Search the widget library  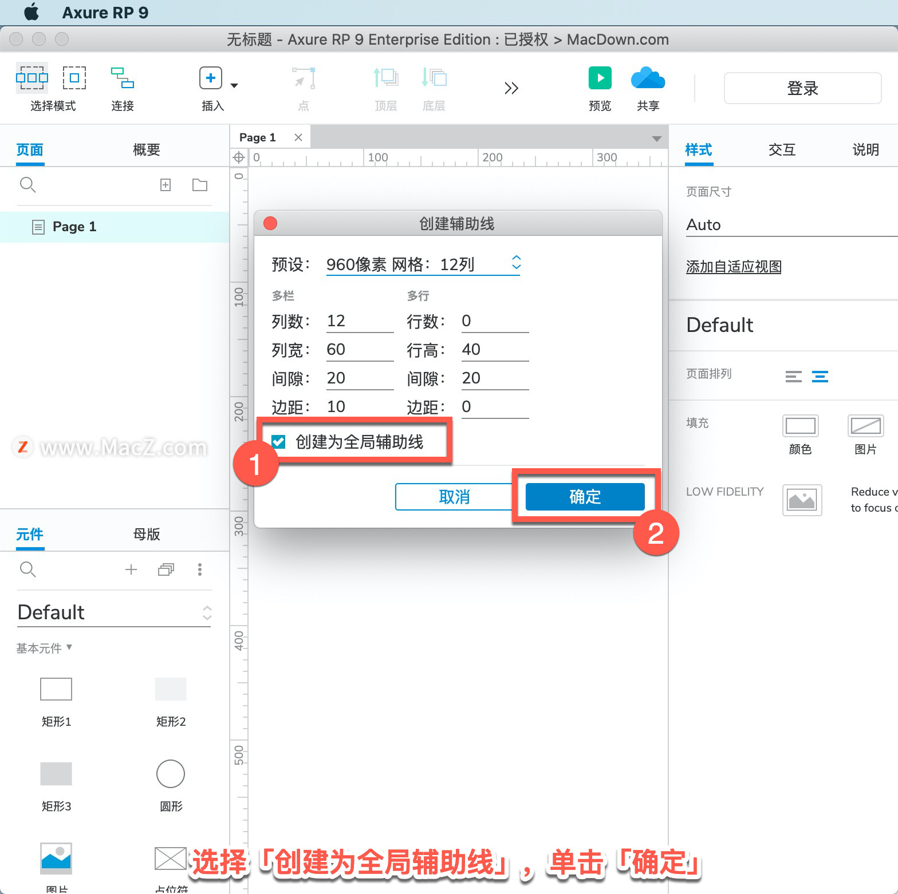tap(28, 569)
